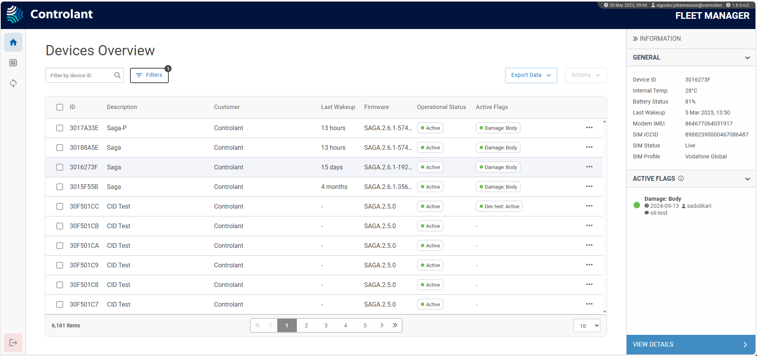Click VIEW DETAILS button
The image size is (757, 356).
click(691, 345)
